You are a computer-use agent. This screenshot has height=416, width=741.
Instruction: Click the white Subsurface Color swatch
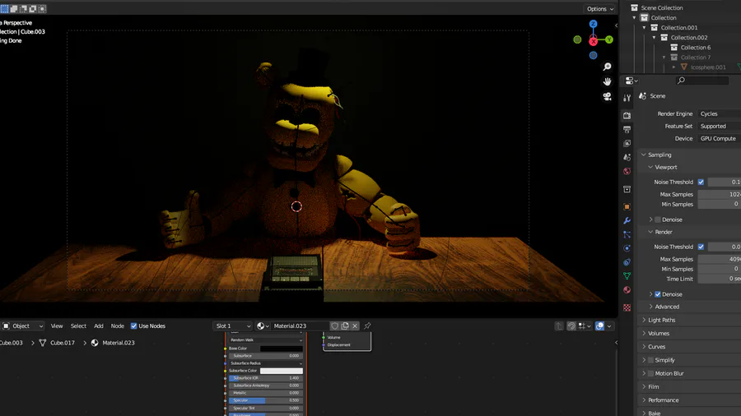(x=282, y=371)
